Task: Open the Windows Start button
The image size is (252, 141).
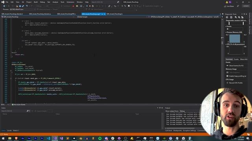Action: click(3, 138)
